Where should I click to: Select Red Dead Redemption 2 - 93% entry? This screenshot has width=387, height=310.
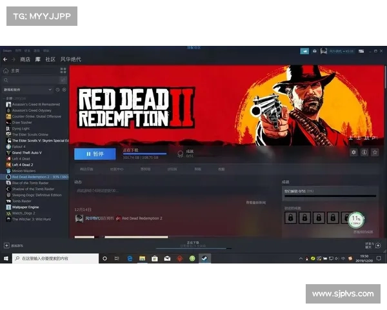pos(35,177)
